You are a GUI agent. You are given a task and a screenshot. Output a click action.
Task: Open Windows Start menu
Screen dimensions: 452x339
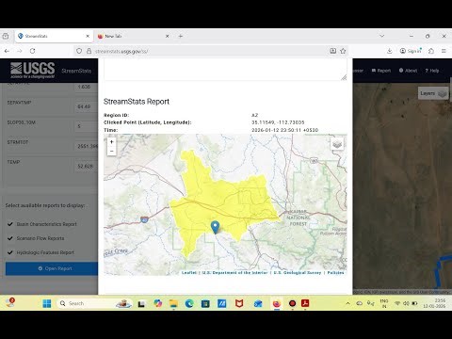(x=47, y=303)
